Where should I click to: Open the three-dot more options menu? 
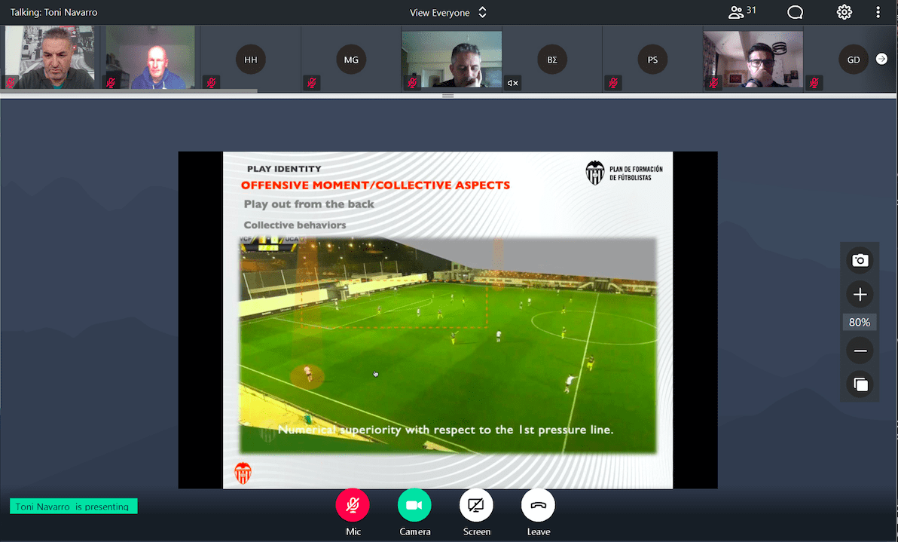click(878, 12)
